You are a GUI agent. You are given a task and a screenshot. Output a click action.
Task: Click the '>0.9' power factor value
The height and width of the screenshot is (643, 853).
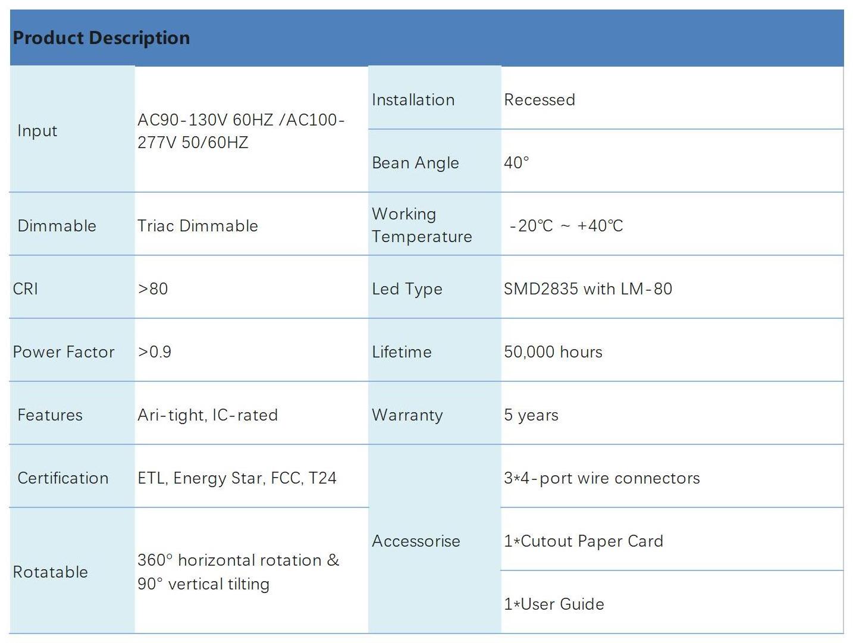coord(155,352)
